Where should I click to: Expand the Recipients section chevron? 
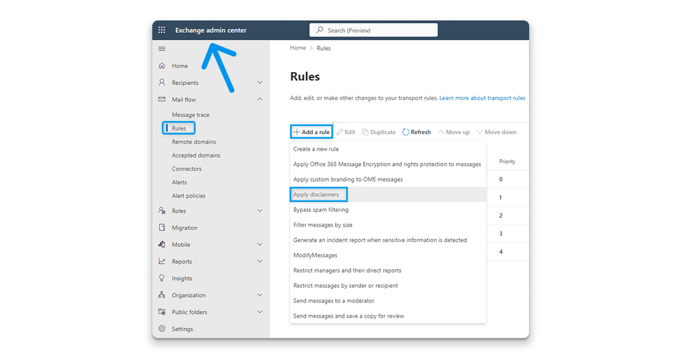260,83
